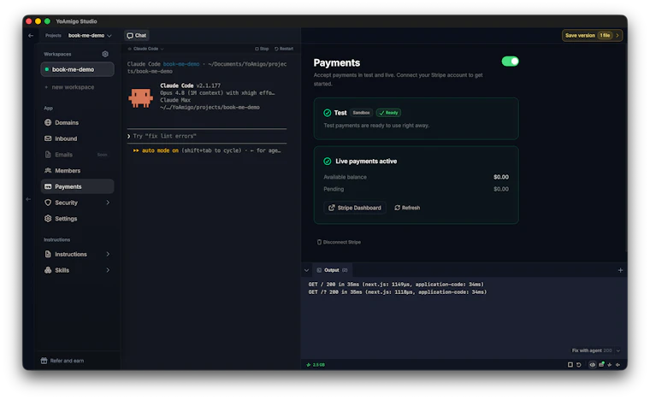Click the Projects breadcrumb link
This screenshot has height=400, width=650.
click(x=53, y=36)
